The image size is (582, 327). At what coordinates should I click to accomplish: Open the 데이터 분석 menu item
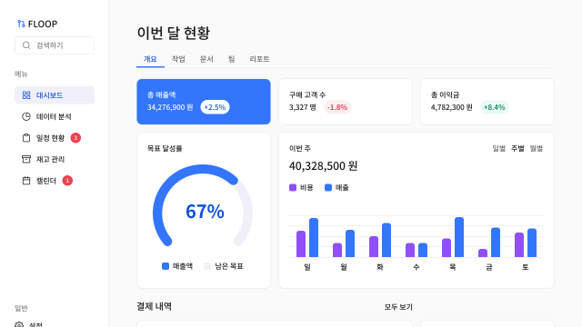pos(55,116)
